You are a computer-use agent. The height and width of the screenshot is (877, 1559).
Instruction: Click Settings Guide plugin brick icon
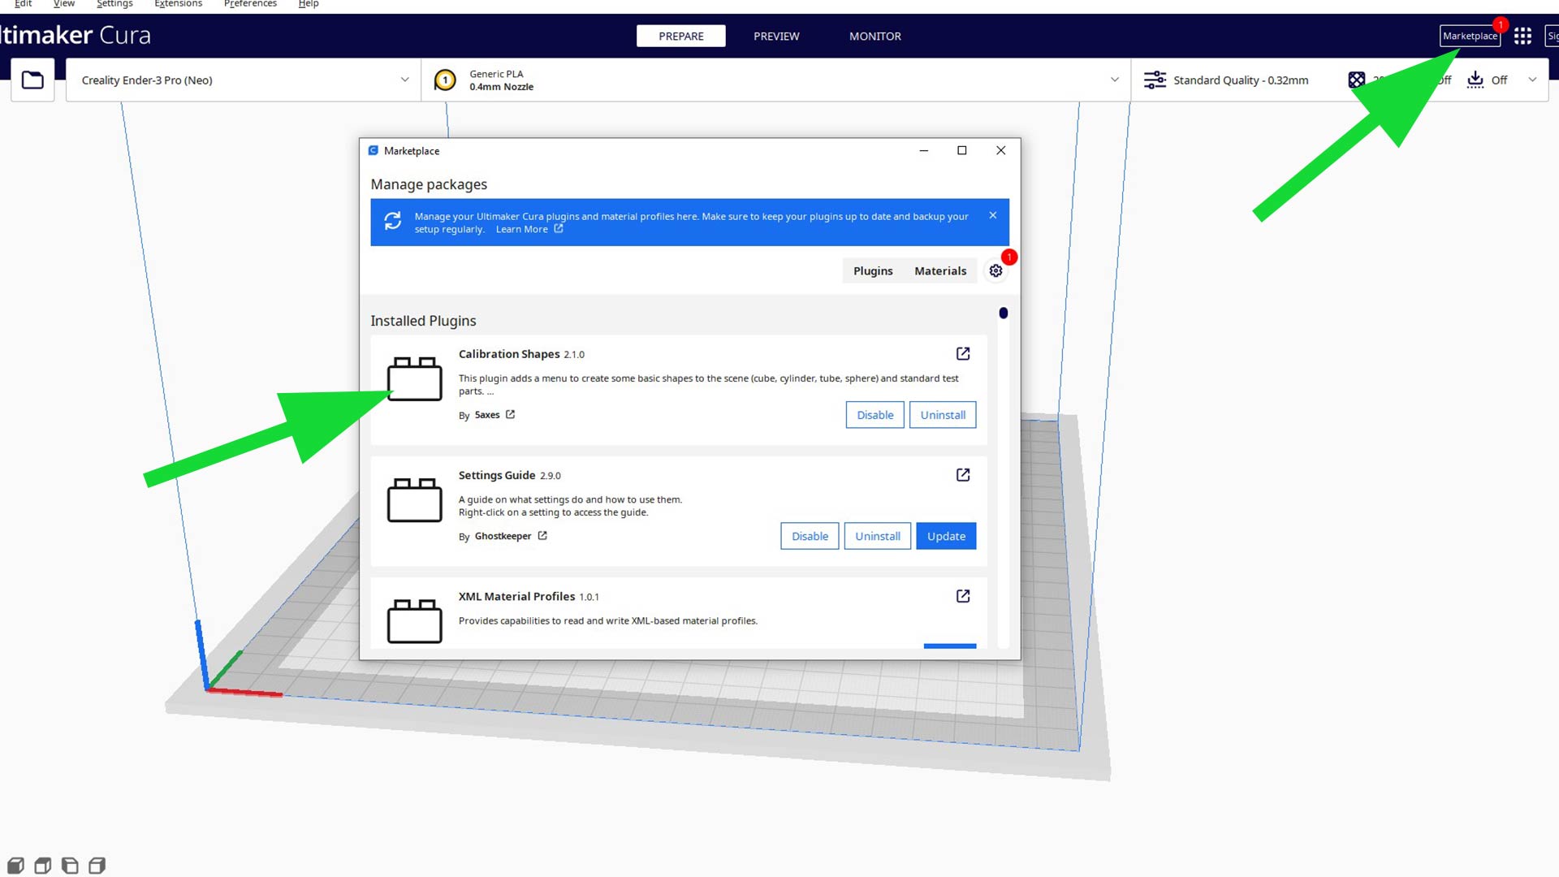click(x=414, y=499)
